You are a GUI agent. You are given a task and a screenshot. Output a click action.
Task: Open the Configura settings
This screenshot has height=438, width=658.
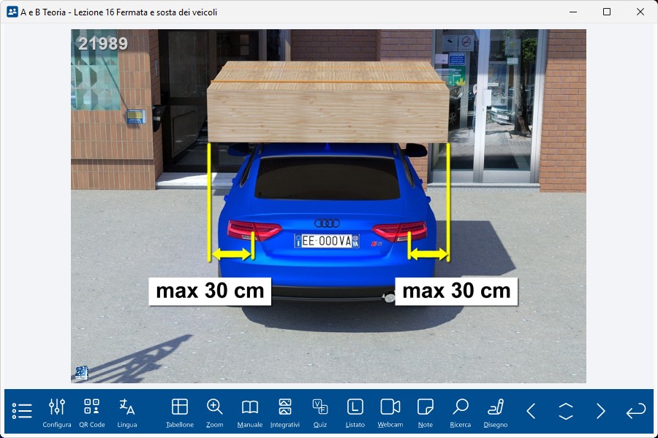coord(57,412)
